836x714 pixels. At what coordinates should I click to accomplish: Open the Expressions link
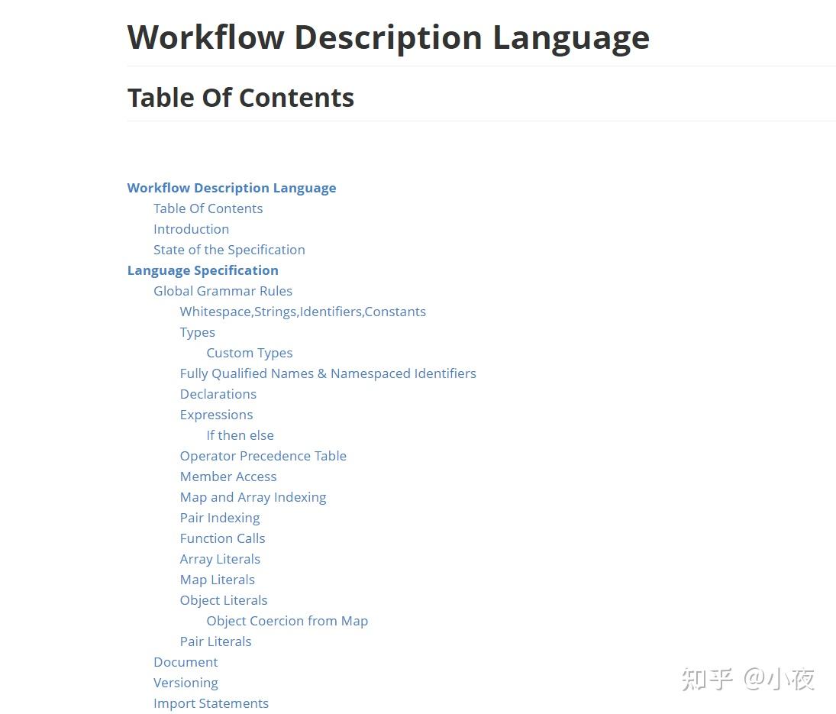pos(217,415)
